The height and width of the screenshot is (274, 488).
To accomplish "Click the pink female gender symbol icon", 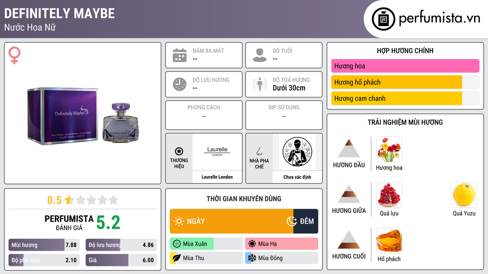I will (x=14, y=55).
